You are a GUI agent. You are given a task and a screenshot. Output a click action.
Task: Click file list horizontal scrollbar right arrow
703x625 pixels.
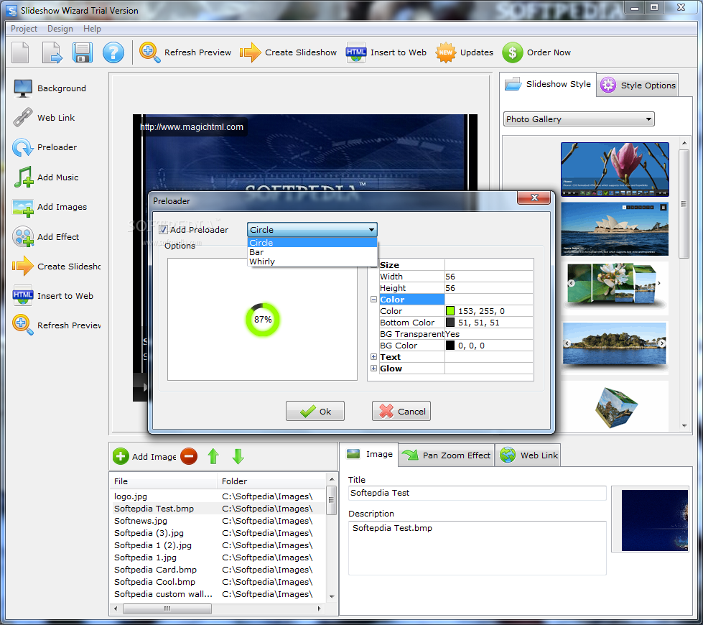pyautogui.click(x=320, y=609)
